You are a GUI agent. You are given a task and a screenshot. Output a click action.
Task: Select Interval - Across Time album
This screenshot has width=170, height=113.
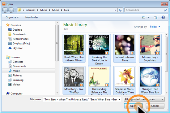tap(125, 48)
